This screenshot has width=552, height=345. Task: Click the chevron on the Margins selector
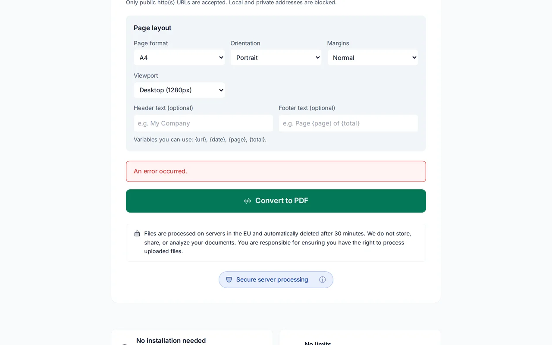point(414,57)
